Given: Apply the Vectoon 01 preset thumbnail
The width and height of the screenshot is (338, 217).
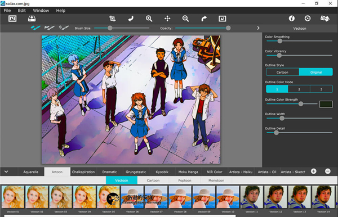Looking at the screenshot, I should coord(13,197).
